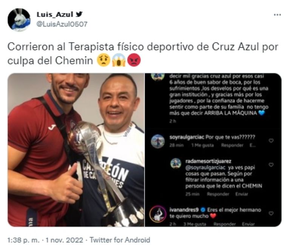Image resolution: width=290 pixels, height=245 pixels.
Task: Open the tweet's three-dot more options menu
Action: [277, 15]
